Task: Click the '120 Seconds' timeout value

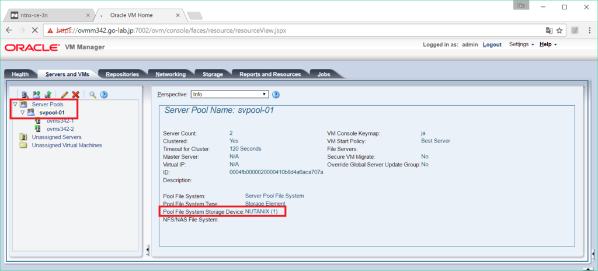Action: (x=246, y=148)
